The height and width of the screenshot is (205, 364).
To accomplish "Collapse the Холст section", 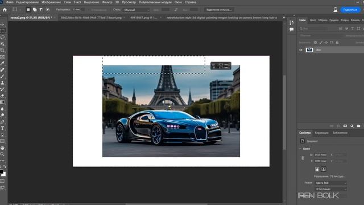I will (x=300, y=149).
